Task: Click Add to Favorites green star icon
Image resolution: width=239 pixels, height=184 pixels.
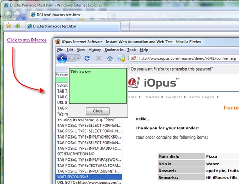Action: pos(18,26)
